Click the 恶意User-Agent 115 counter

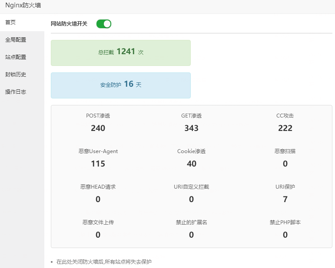coord(98,163)
